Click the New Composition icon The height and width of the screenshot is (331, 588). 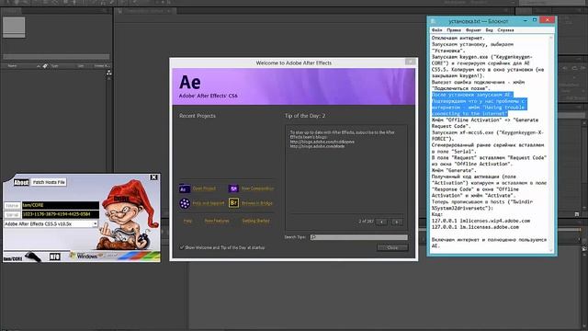[233, 188]
